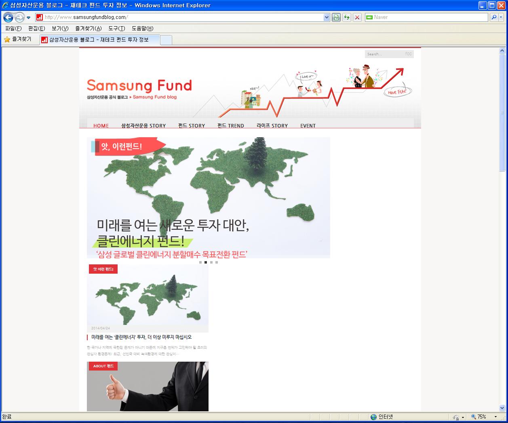The image size is (508, 423).
Task: Open post titled 미래를 여는 '클린에너지' 투자
Action: coord(141,337)
